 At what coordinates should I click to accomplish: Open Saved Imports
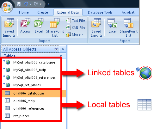(9, 28)
